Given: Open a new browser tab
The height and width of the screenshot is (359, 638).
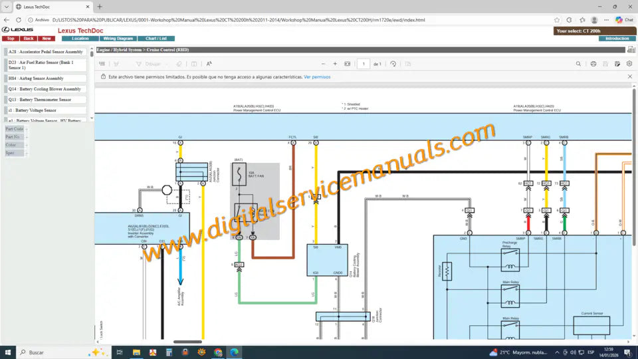Looking at the screenshot, I should click(100, 7).
